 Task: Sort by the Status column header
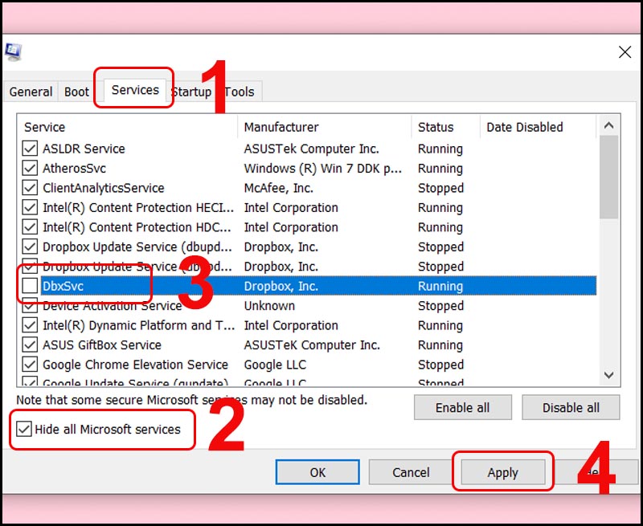(446, 127)
